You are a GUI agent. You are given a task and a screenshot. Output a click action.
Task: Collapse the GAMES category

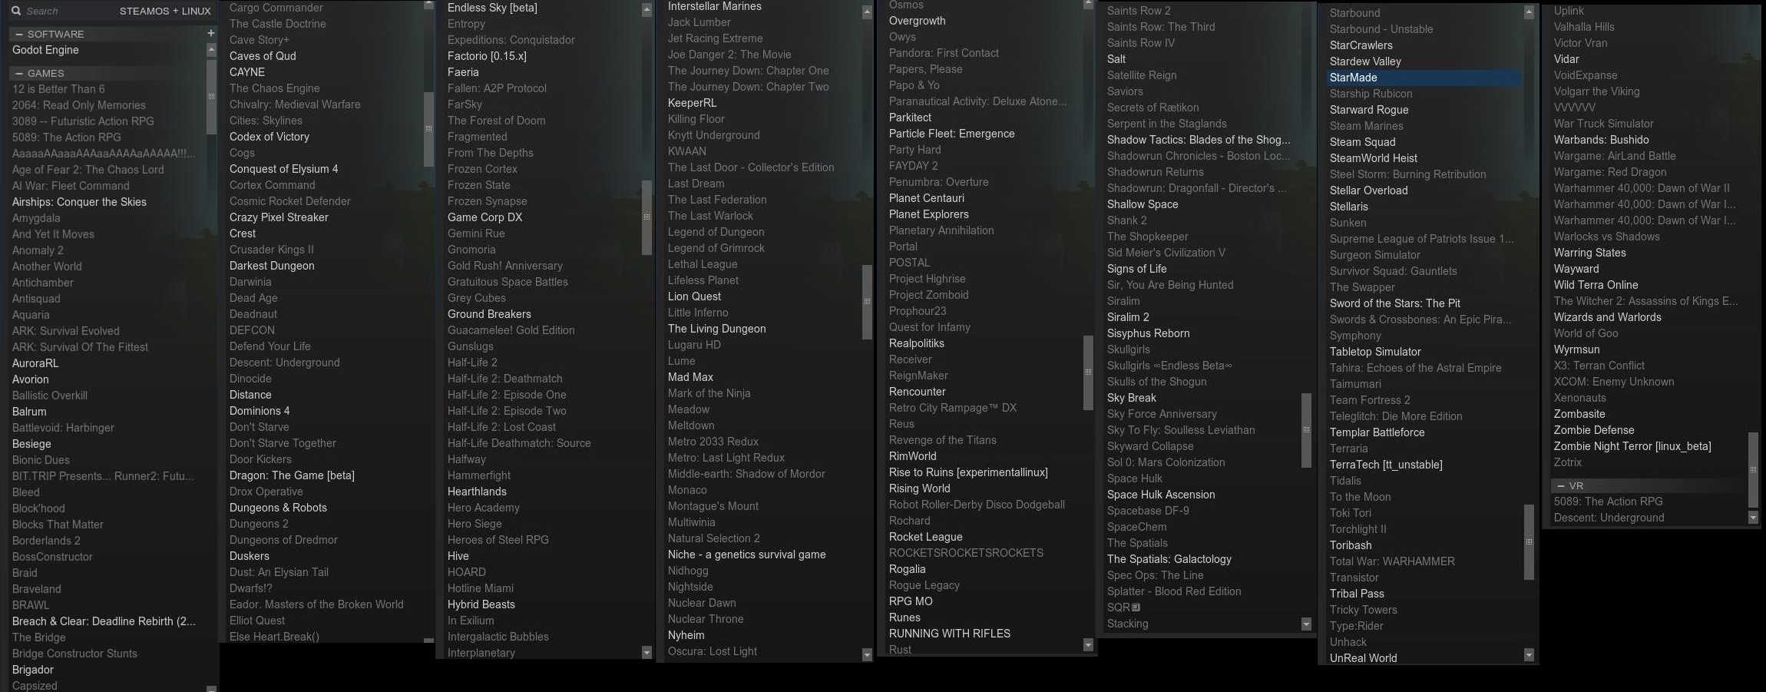click(18, 73)
